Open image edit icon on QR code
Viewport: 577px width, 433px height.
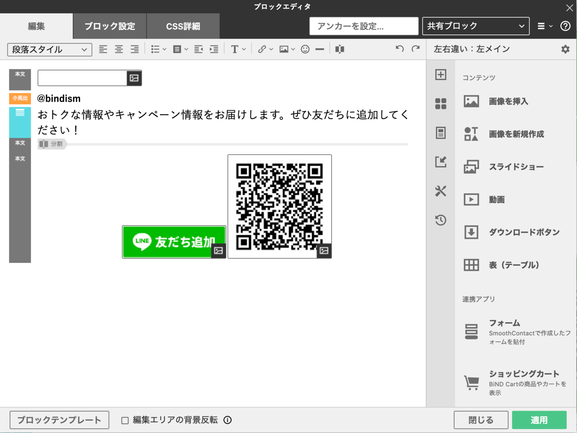[324, 251]
